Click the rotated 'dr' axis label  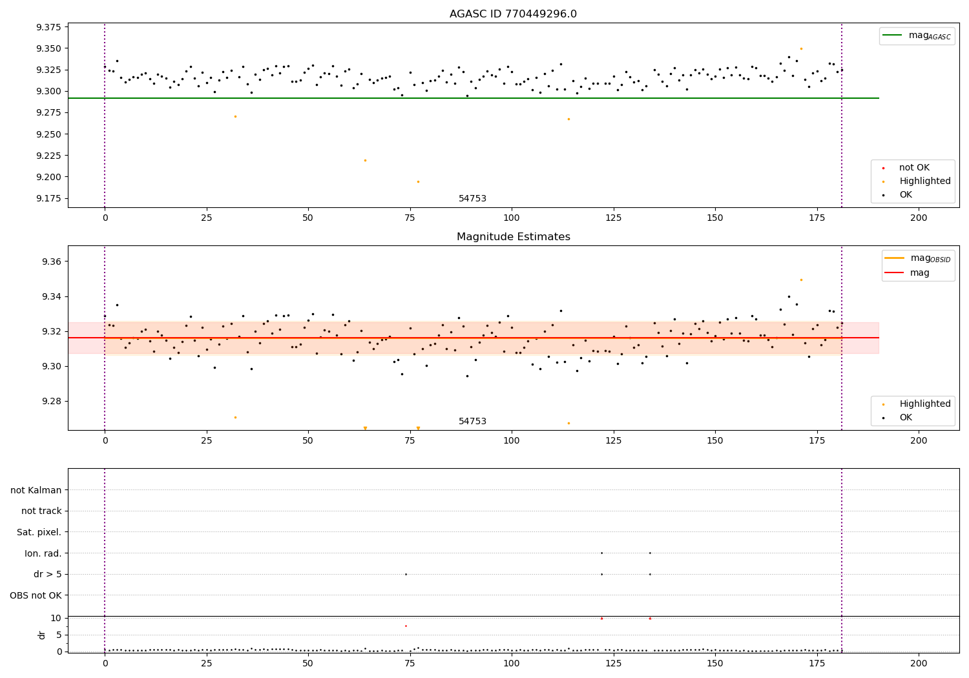[42, 635]
